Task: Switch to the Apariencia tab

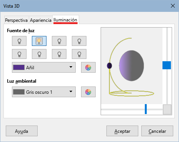Action: click(x=41, y=20)
